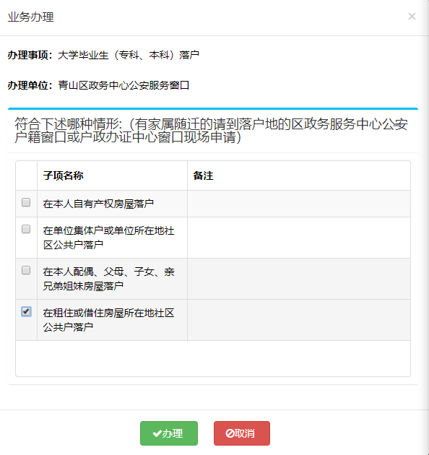Click the 大学毕业生（专科、本科）落户 item text
Image resolution: width=429 pixels, height=455 pixels.
coord(129,55)
